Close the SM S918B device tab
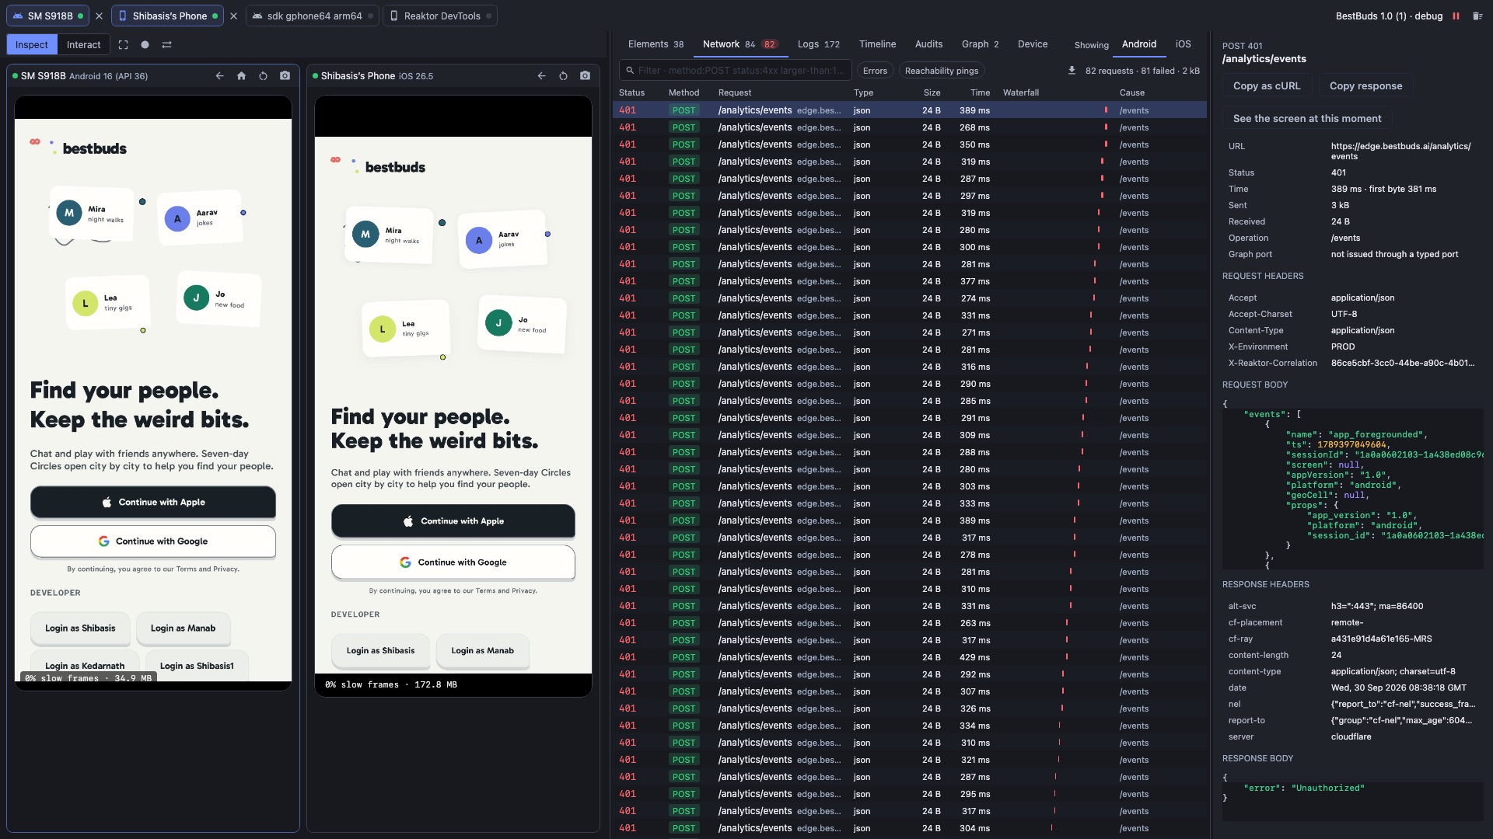 coord(99,16)
